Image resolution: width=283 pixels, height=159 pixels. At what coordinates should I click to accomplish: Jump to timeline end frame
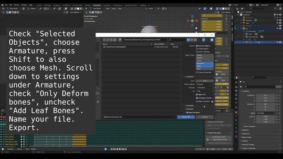point(126,149)
